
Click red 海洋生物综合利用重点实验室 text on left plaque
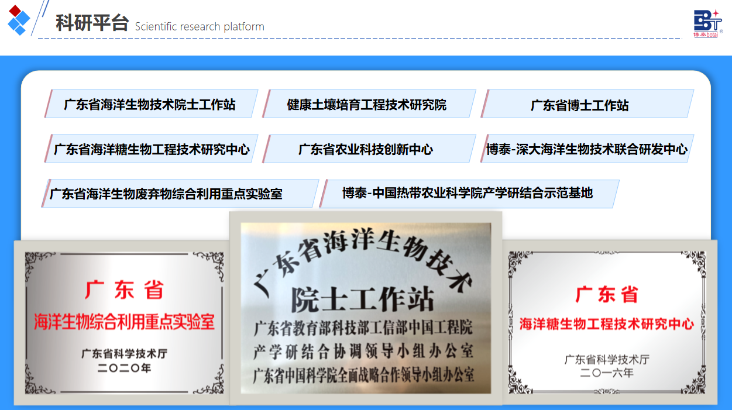pyautogui.click(x=124, y=322)
